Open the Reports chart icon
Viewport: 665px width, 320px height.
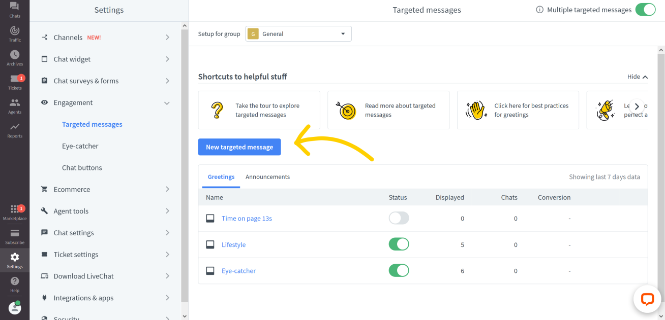(x=15, y=127)
